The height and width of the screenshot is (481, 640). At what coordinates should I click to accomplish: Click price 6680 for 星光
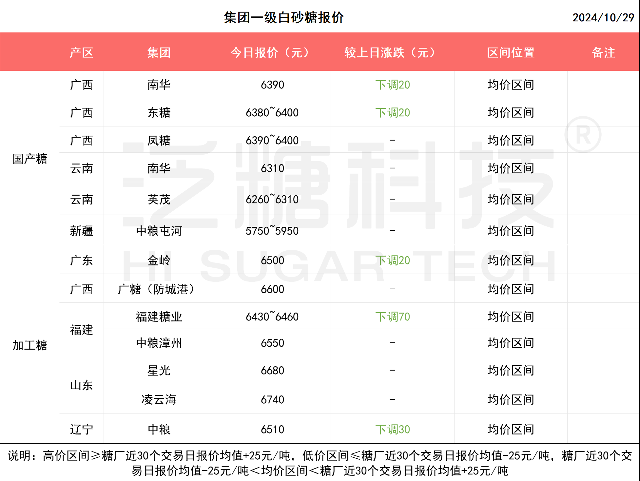pyautogui.click(x=272, y=371)
